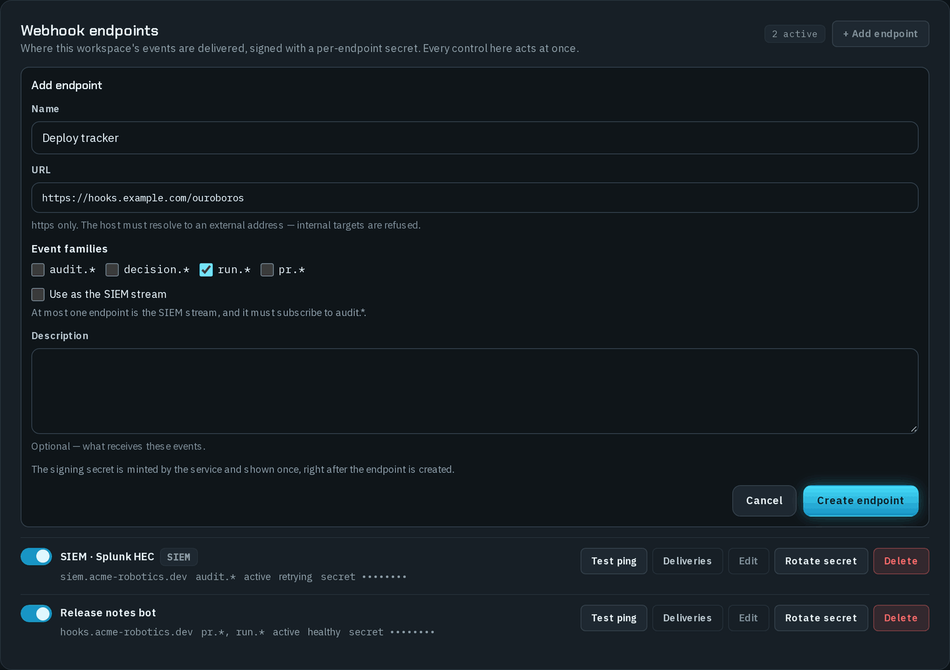The width and height of the screenshot is (950, 670).
Task: Check the pr.* event family
Action: [x=267, y=269]
